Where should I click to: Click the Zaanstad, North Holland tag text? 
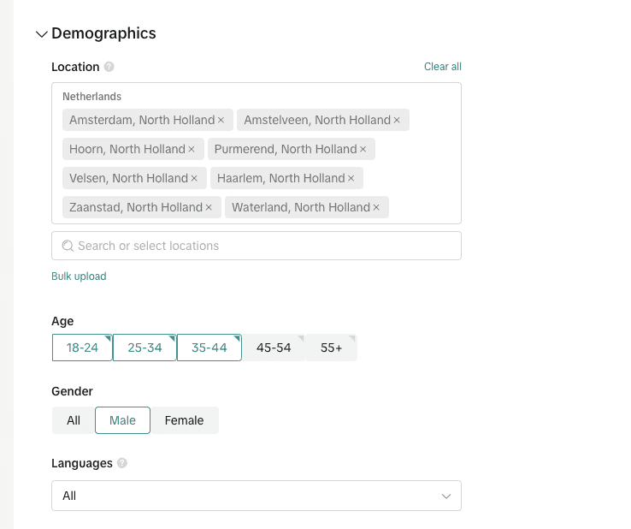pos(136,207)
